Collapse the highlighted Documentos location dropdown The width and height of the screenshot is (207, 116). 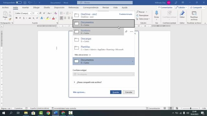click(133, 61)
